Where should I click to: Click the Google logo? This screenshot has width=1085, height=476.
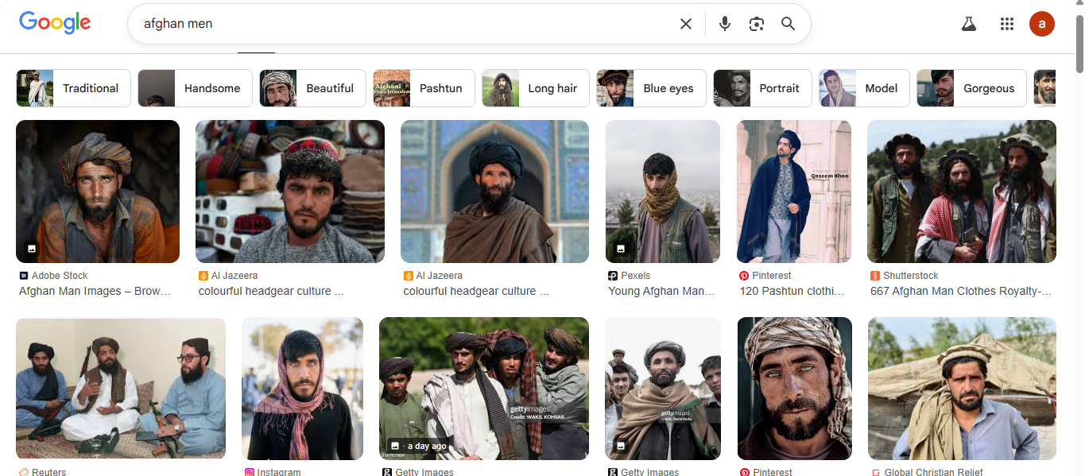coord(55,23)
